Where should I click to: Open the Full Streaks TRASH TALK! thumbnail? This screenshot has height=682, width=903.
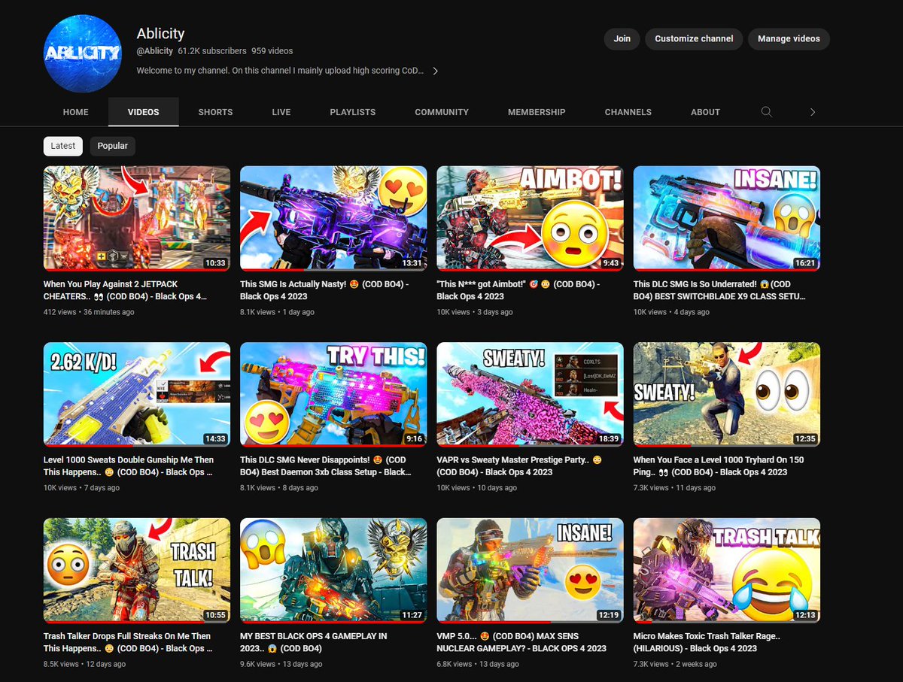[x=137, y=571]
